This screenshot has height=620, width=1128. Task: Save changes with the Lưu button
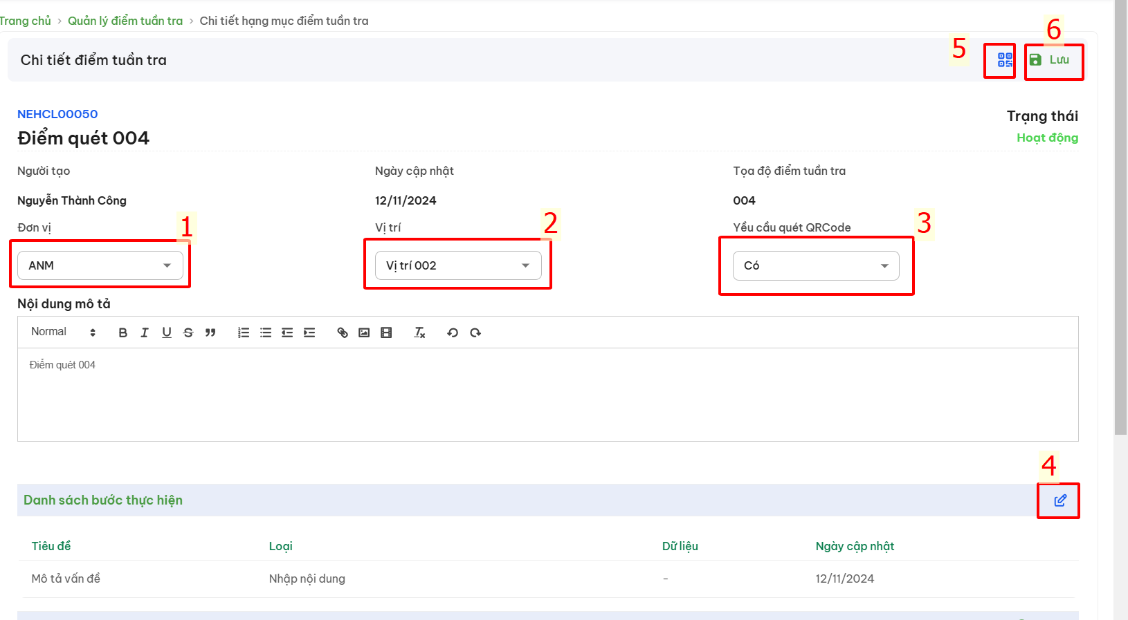pyautogui.click(x=1049, y=60)
